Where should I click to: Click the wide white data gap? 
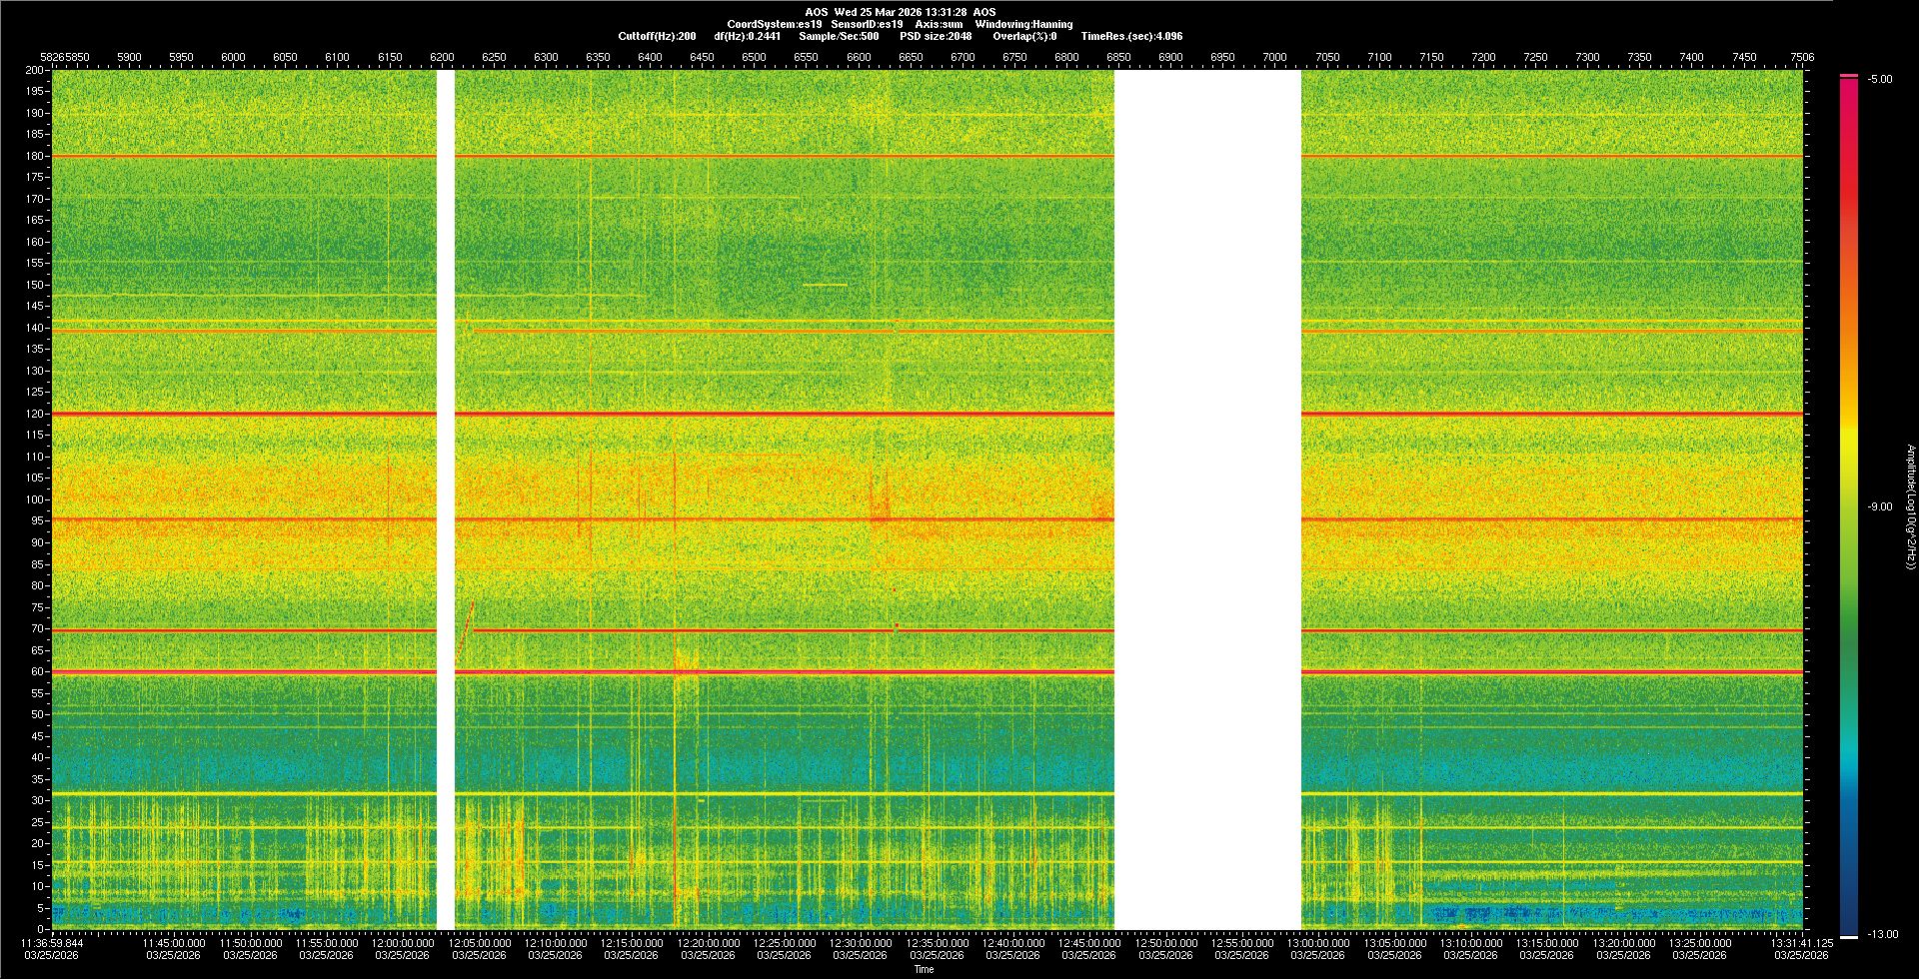(x=1207, y=499)
